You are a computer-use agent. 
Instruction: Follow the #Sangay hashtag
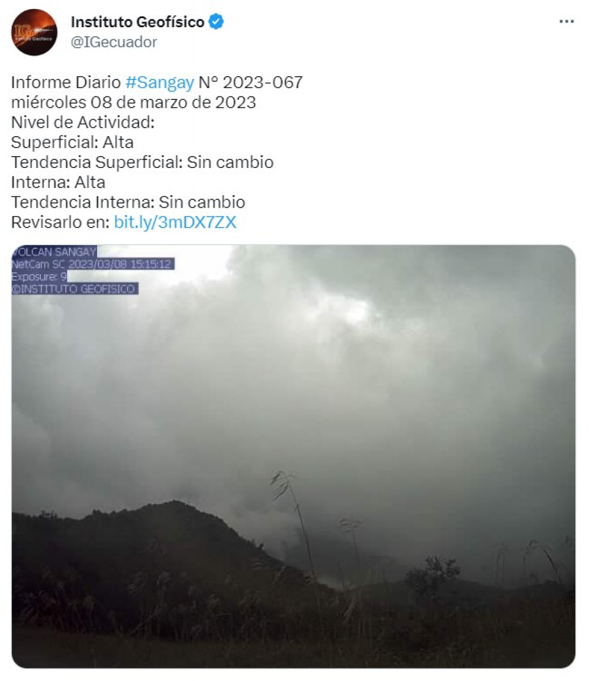click(x=159, y=82)
